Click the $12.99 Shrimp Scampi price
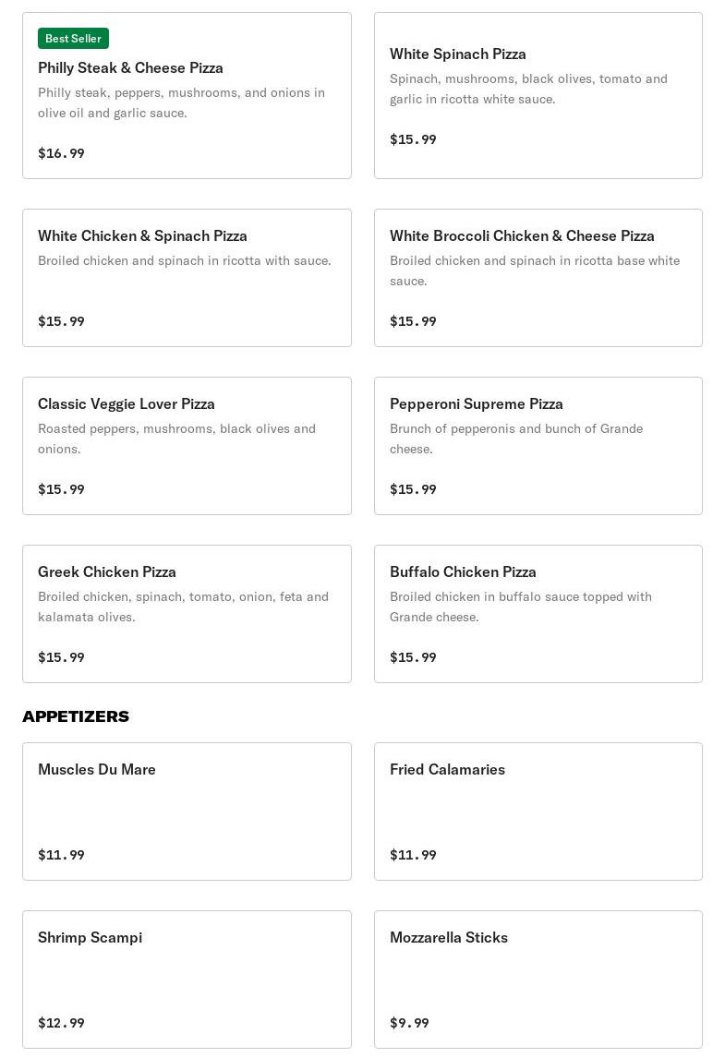The width and height of the screenshot is (725, 1058). pos(62,1023)
